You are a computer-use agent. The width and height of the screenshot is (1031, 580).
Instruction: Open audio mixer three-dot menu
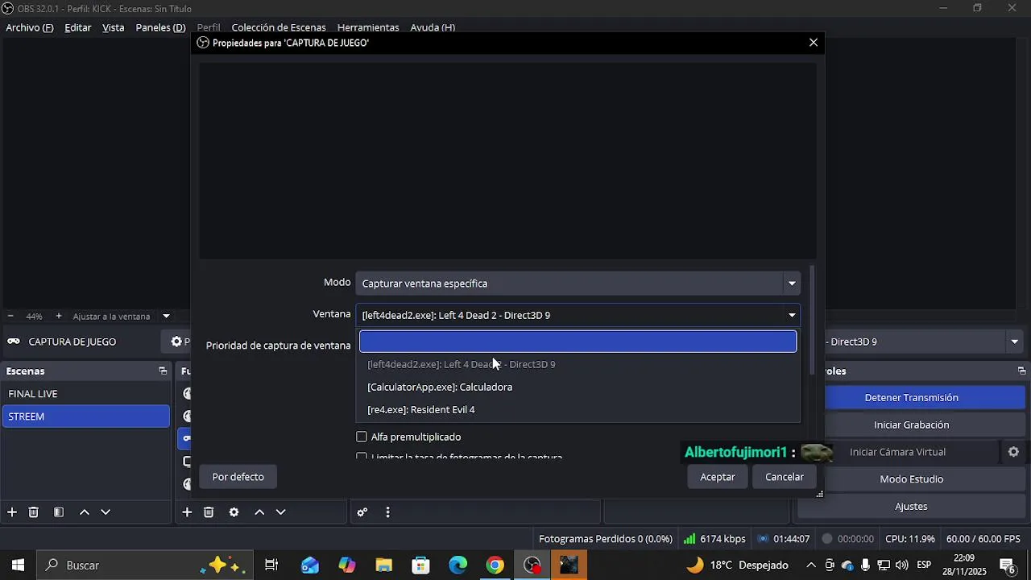coord(387,512)
